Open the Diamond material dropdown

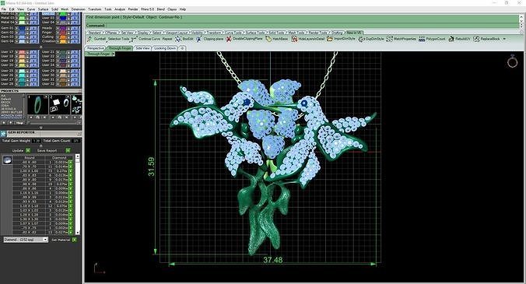(x=26, y=240)
